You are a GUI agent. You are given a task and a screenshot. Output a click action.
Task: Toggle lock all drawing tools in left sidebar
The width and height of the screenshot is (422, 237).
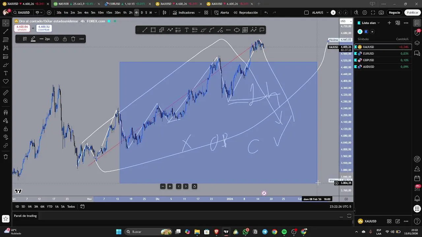(6, 129)
